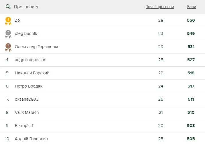
Task: Select андрій керелюс in ranking
Action: 30,60
